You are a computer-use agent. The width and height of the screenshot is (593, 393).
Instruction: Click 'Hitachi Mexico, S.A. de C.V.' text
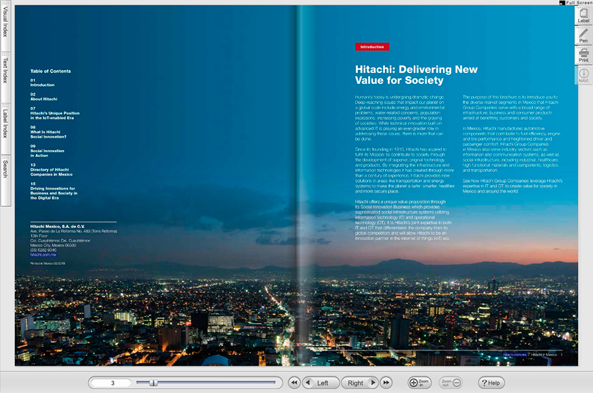(x=57, y=227)
